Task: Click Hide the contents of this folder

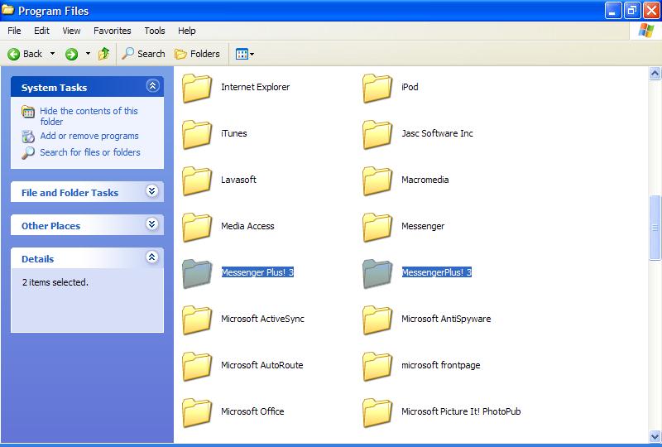Action: coord(89,116)
